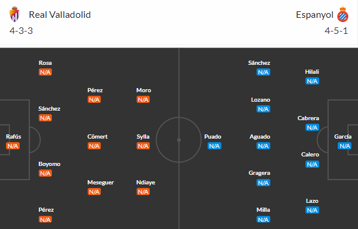Select Espanyol defender Cabrera
This screenshot has width=358, height=229.
(x=308, y=118)
